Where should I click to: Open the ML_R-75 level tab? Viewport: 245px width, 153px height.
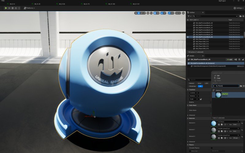click(85, 4)
